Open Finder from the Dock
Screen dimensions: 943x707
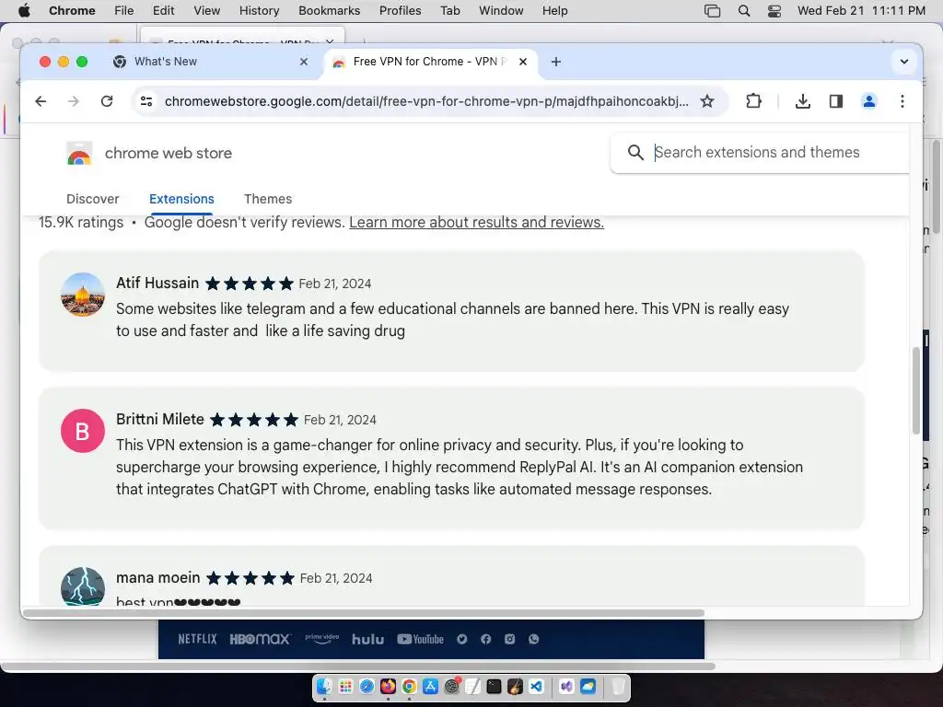click(325, 686)
